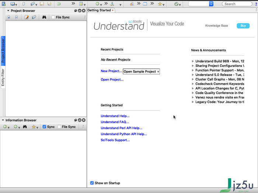The height and width of the screenshot is (193, 258).
Task: Click the folder icon in Project Browser toolbar
Action: point(34,17)
